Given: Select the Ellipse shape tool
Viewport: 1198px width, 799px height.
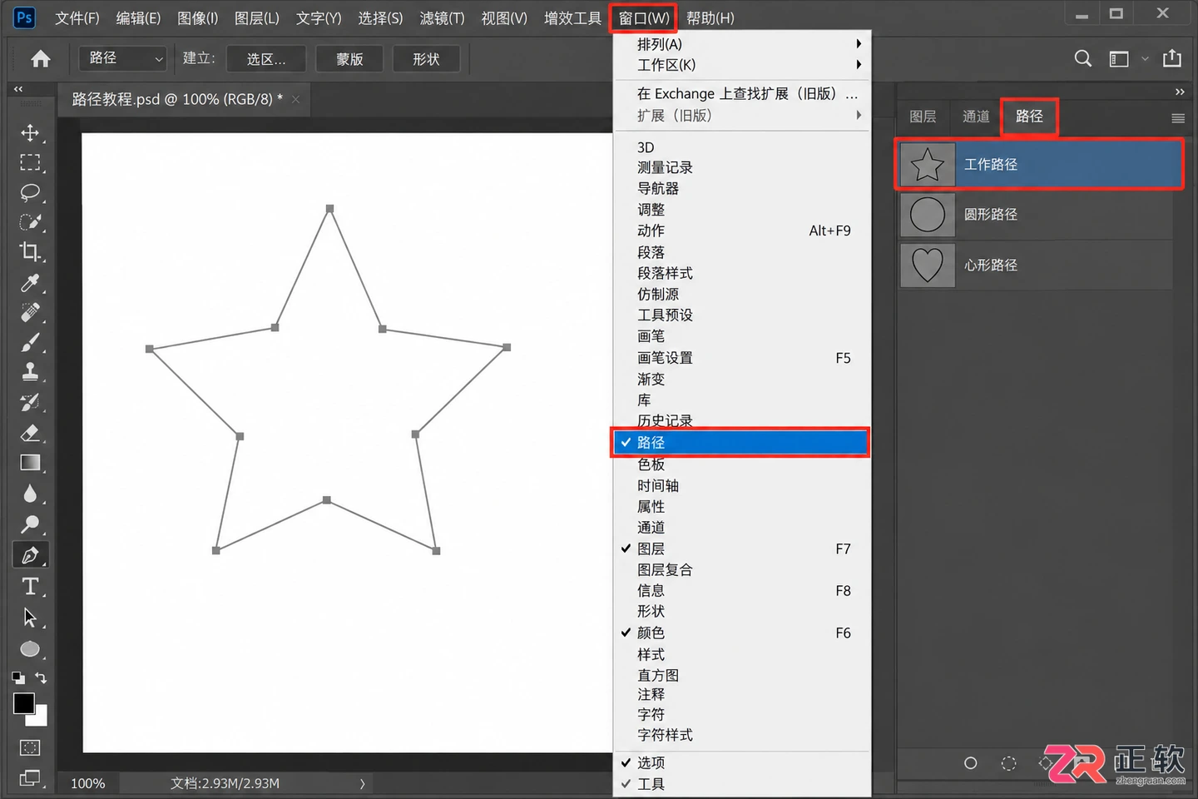Looking at the screenshot, I should (30, 649).
